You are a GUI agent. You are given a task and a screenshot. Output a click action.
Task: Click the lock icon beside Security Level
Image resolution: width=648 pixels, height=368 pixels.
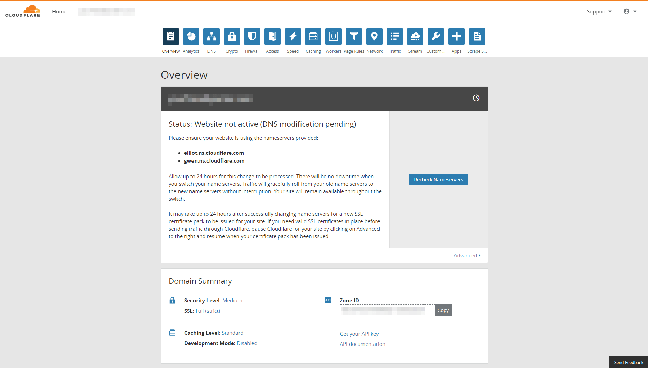point(172,300)
